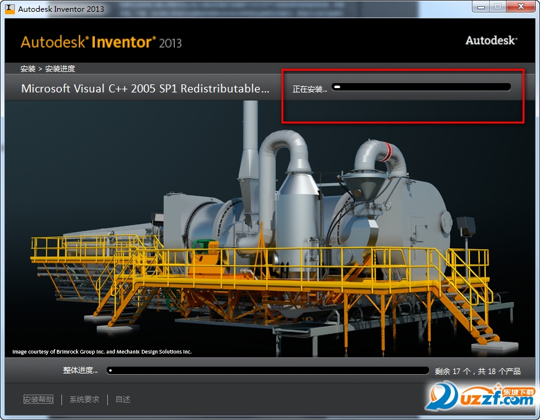Open the 安装帮助 link

click(38, 400)
